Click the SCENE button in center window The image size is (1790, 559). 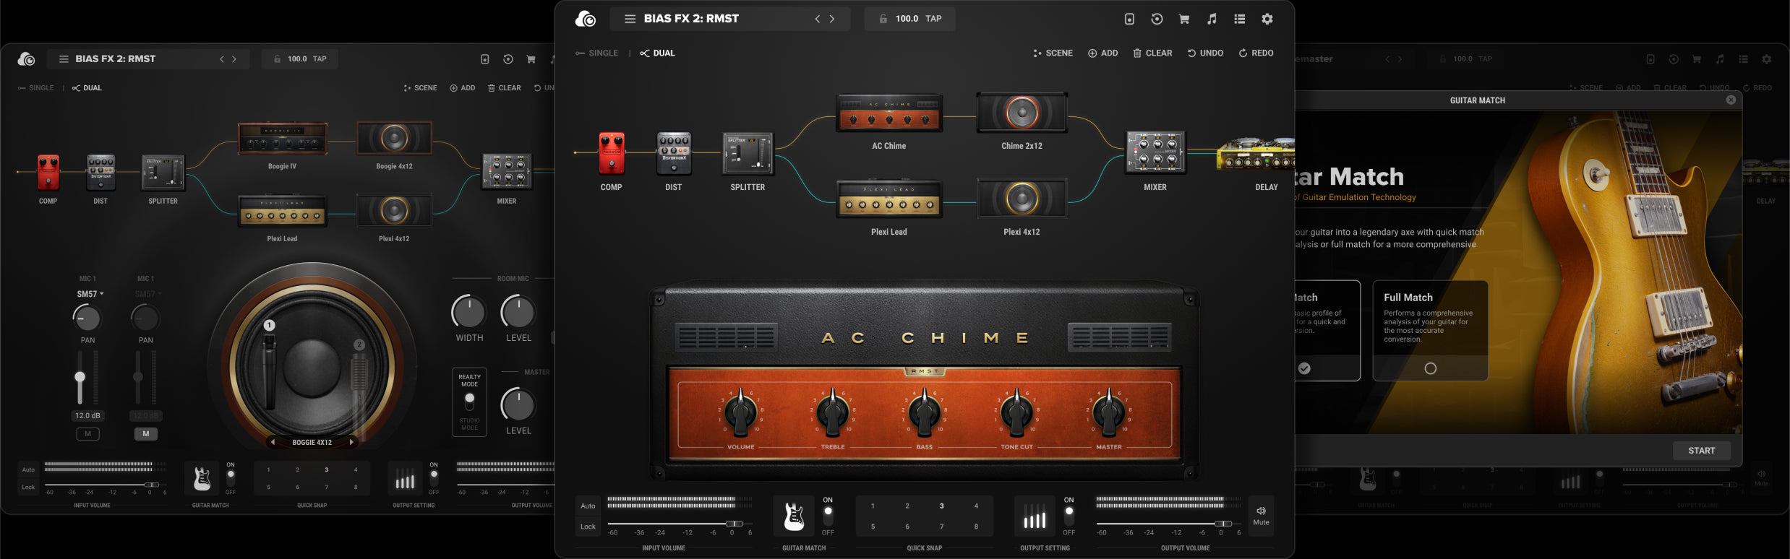point(1053,53)
